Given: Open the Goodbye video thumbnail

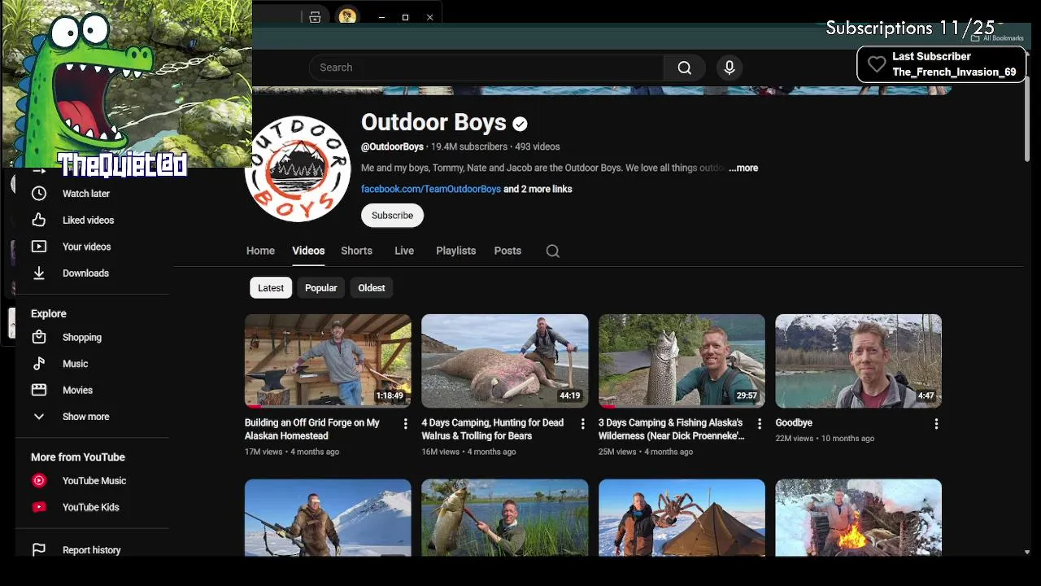Looking at the screenshot, I should [x=859, y=361].
